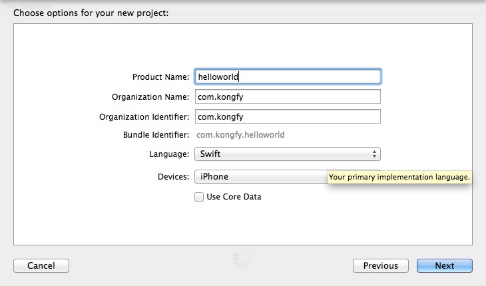Go back with the Previous button

(x=381, y=266)
